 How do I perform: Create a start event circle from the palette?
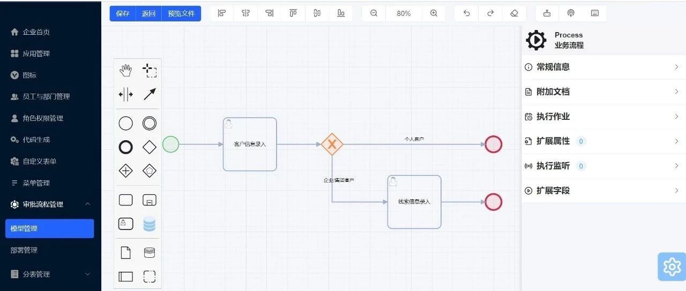point(125,124)
